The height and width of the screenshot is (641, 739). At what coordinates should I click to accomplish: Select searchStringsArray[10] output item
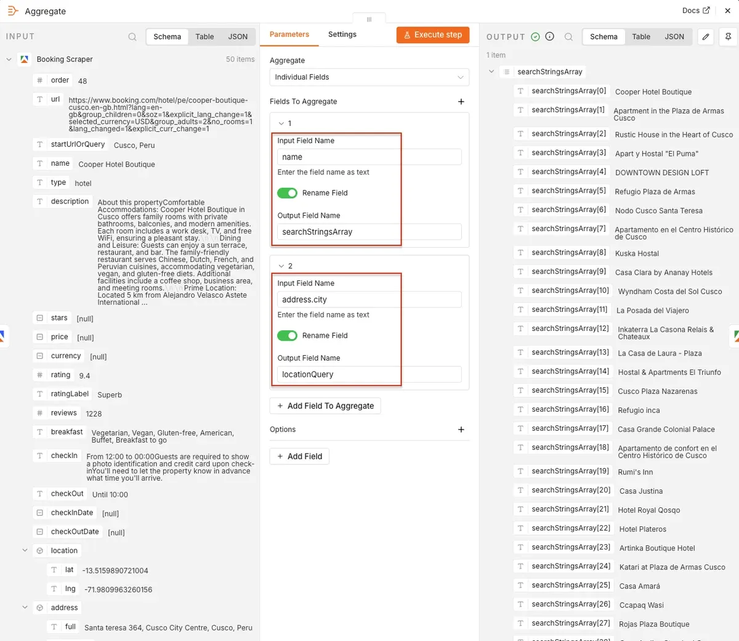click(563, 290)
